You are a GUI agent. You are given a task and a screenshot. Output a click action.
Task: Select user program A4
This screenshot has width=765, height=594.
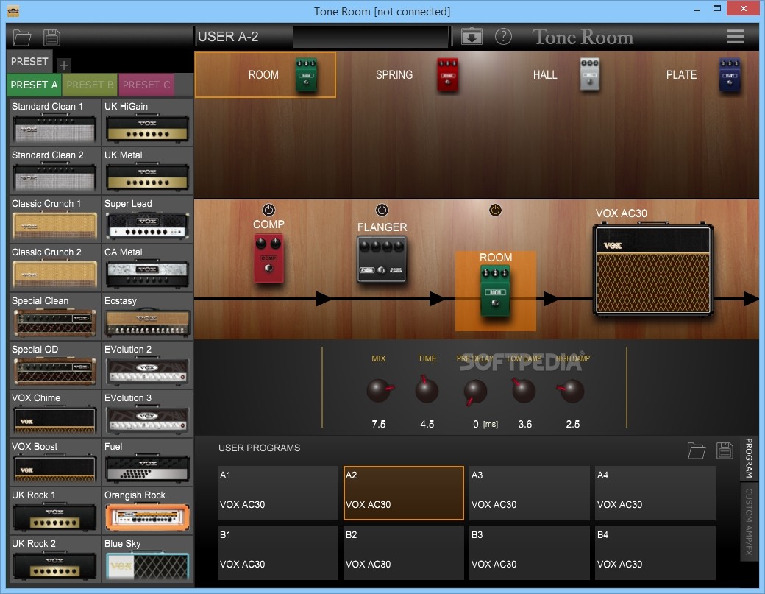[x=655, y=493]
